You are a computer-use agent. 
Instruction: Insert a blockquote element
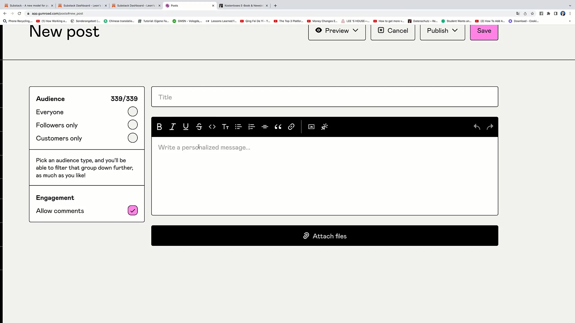click(278, 127)
